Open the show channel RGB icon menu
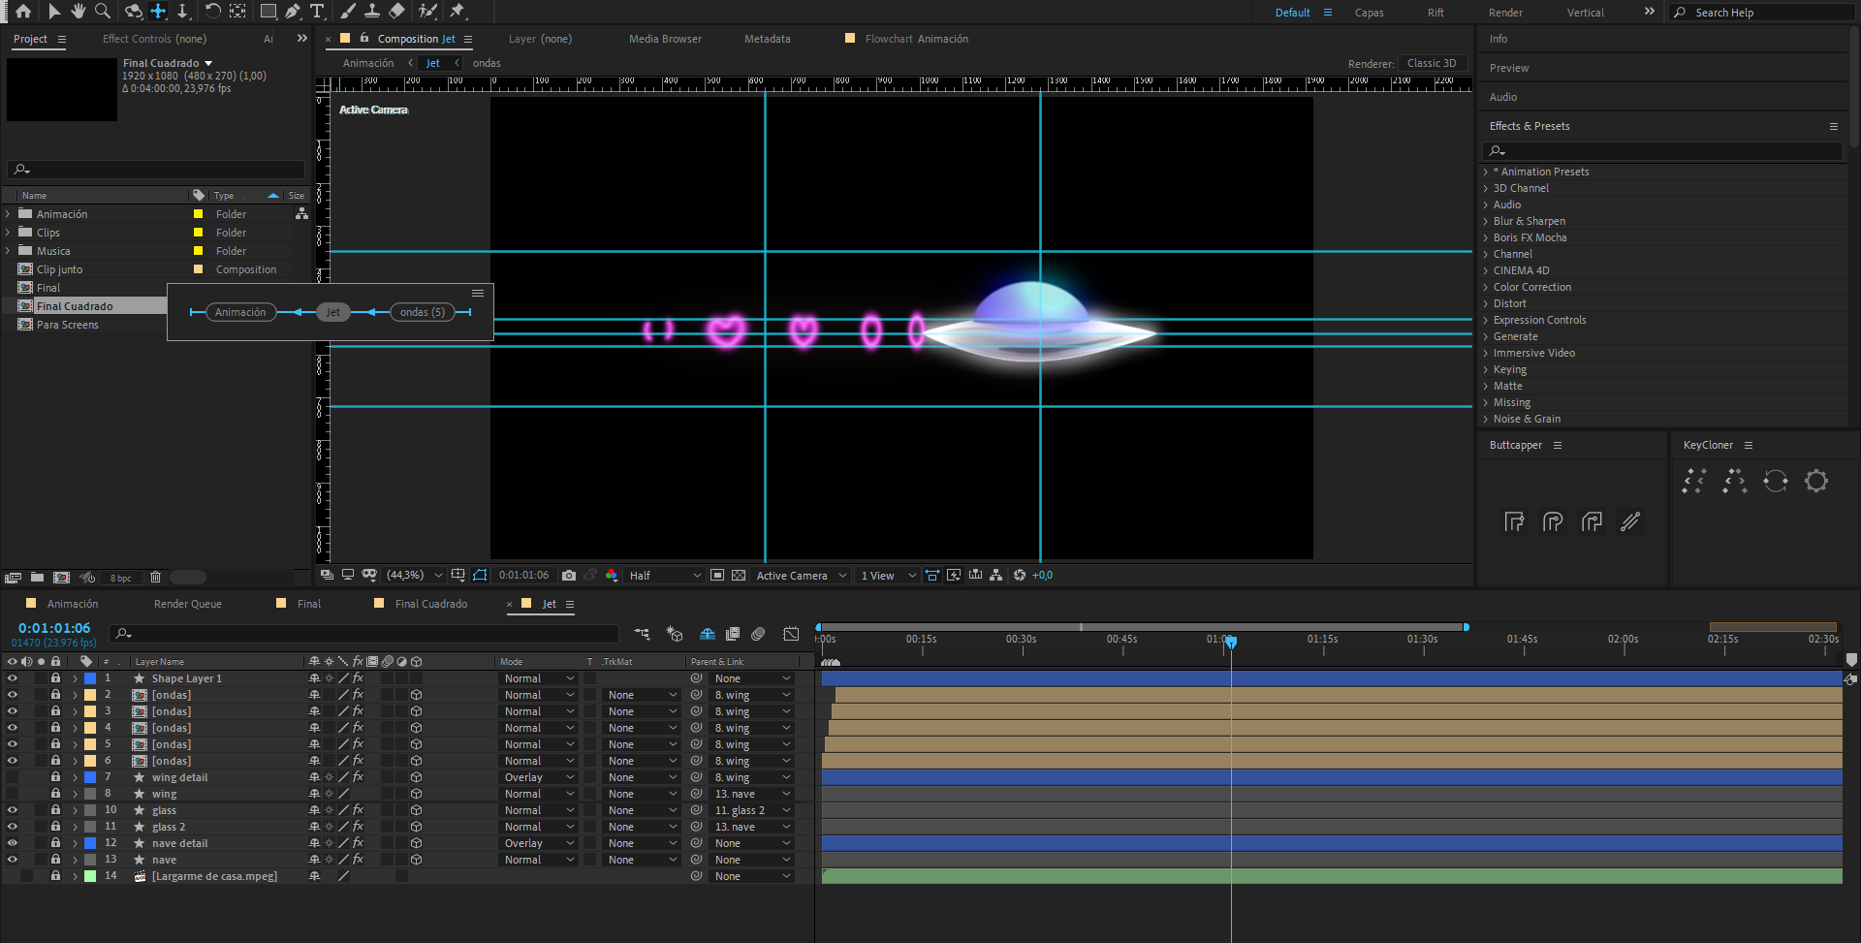Image resolution: width=1861 pixels, height=943 pixels. point(612,576)
